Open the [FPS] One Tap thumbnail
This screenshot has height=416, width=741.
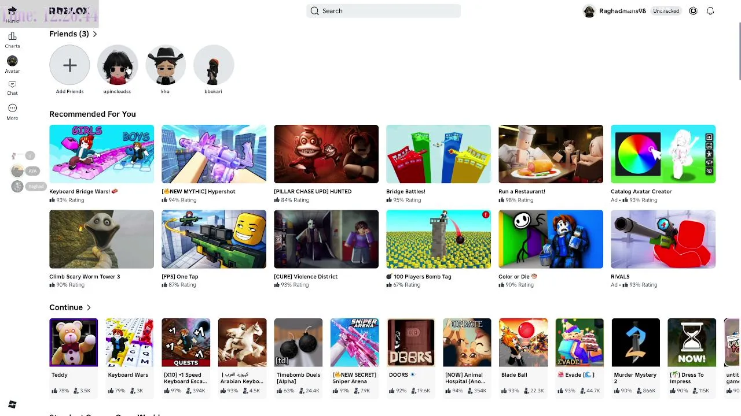point(214,239)
